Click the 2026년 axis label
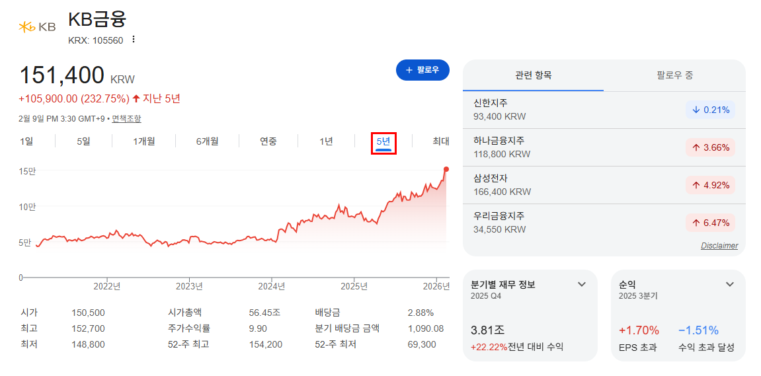761x376 pixels. click(x=436, y=286)
